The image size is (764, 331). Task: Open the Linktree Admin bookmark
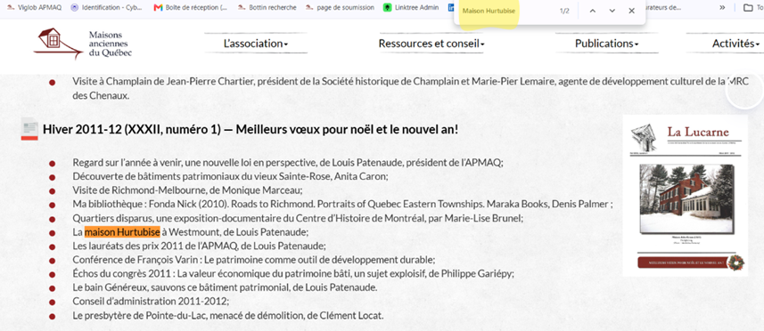point(411,7)
